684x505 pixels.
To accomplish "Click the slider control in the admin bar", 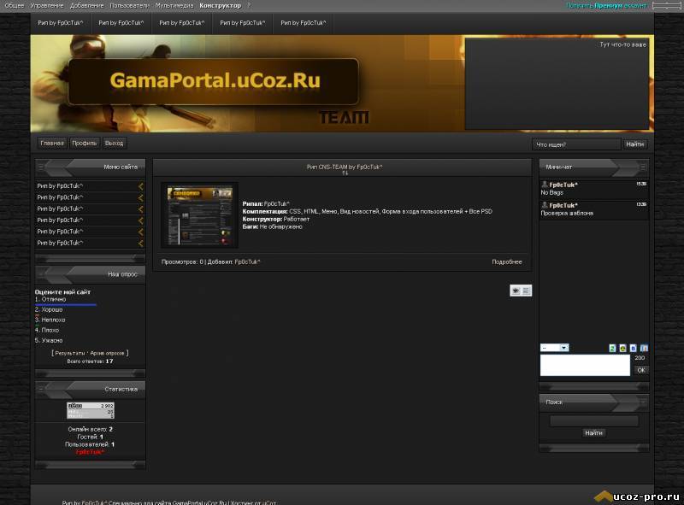I will (666, 6).
